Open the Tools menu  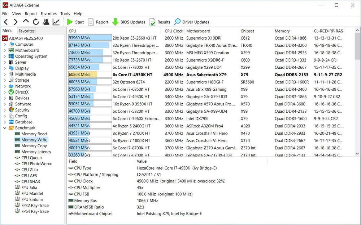pos(65,14)
